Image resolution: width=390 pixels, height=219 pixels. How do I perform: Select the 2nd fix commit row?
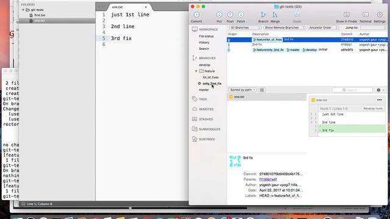tap(307, 44)
